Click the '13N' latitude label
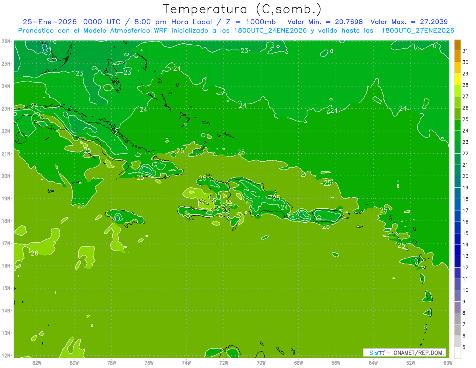Screen dimensions: 476x368 (x=6, y=333)
